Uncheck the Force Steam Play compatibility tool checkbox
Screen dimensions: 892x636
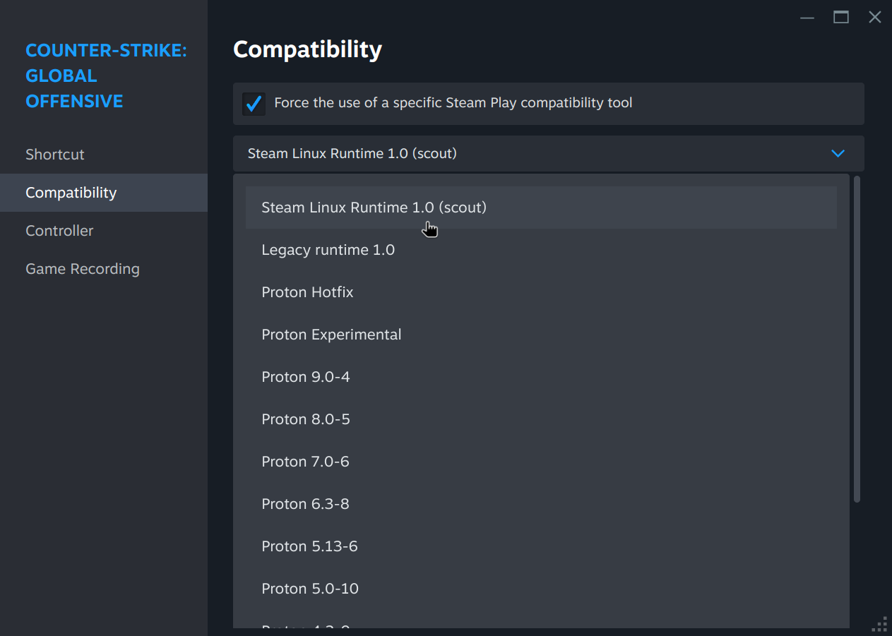coord(254,104)
